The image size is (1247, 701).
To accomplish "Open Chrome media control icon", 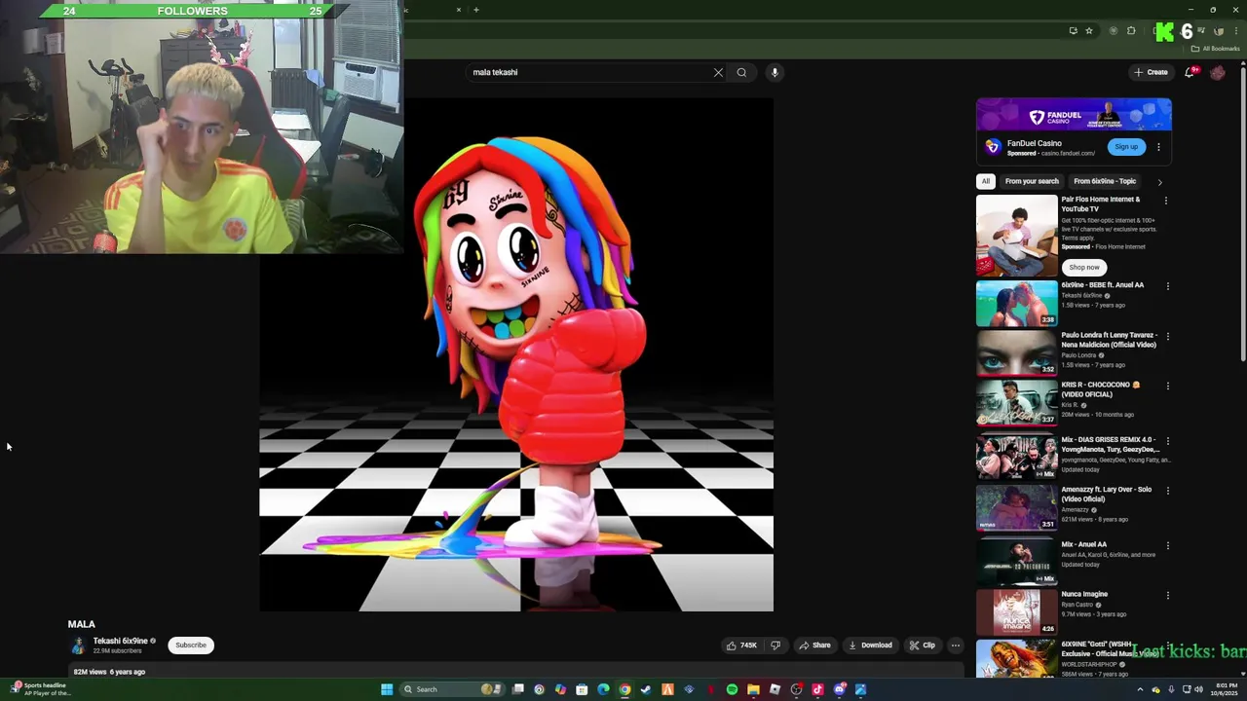I will click(1200, 30).
